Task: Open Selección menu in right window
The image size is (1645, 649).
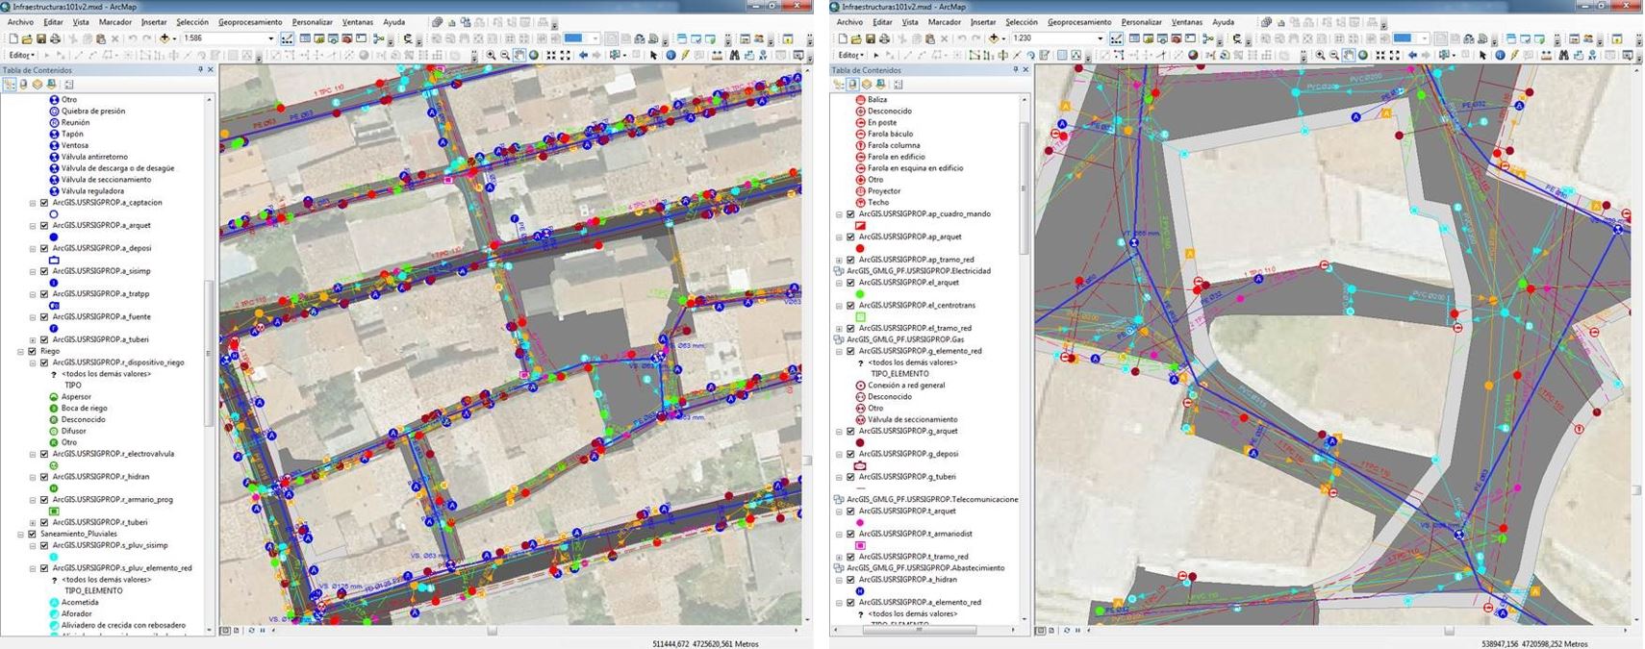Action: (1022, 22)
